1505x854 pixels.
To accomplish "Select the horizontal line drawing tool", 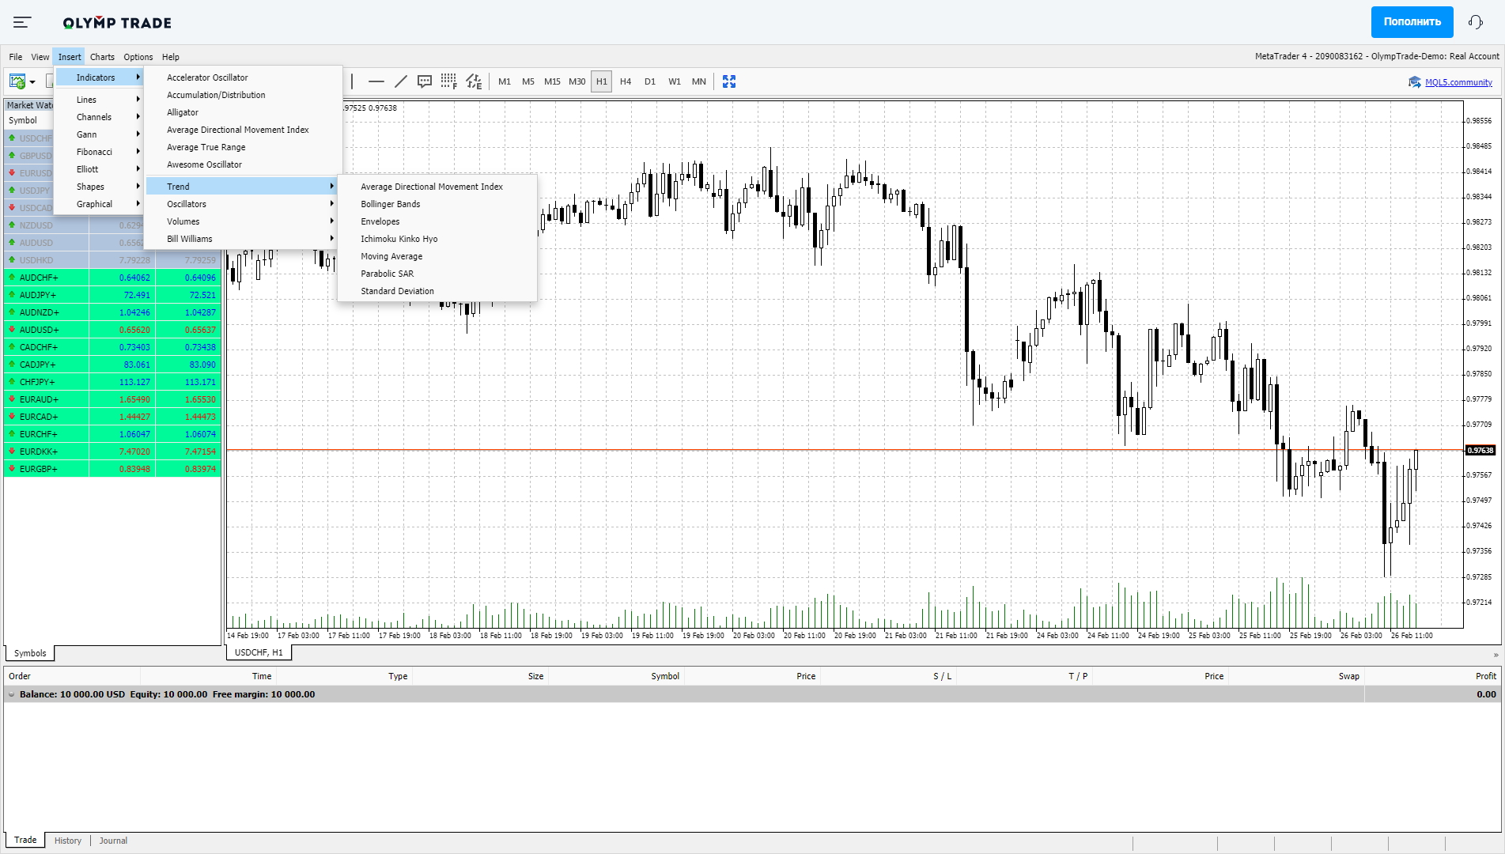I will (x=376, y=81).
